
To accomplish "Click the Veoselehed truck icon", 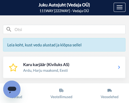I will click(110, 90).
